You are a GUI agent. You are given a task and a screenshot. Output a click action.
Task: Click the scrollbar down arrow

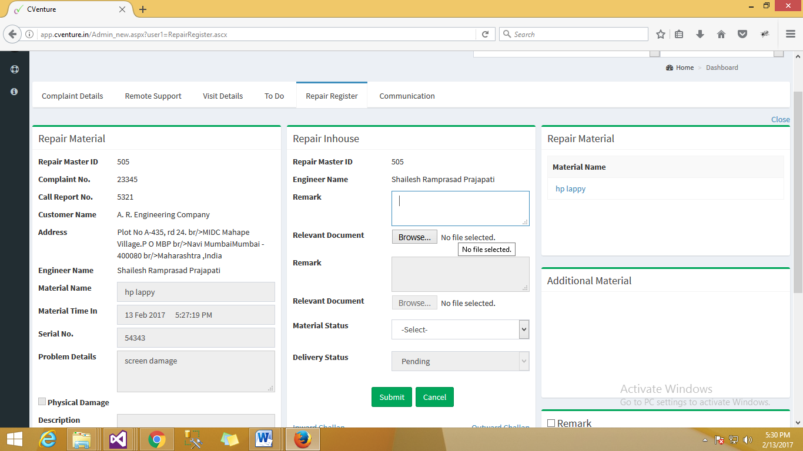(x=798, y=422)
